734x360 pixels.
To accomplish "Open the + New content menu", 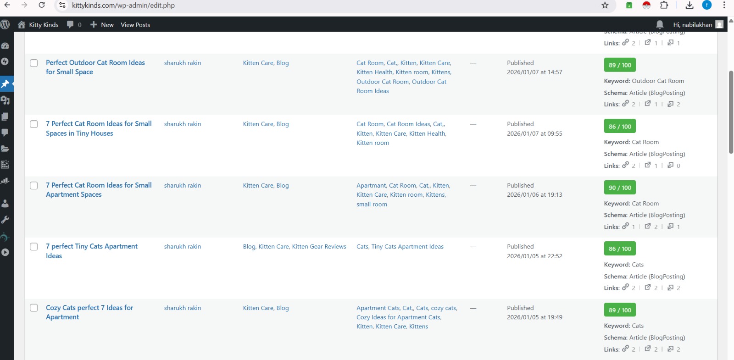I will click(x=102, y=25).
